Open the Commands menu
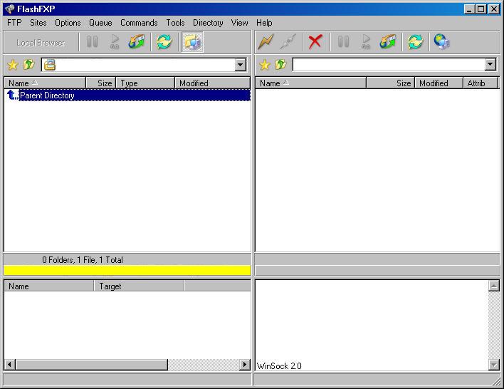The image size is (504, 389). click(139, 23)
